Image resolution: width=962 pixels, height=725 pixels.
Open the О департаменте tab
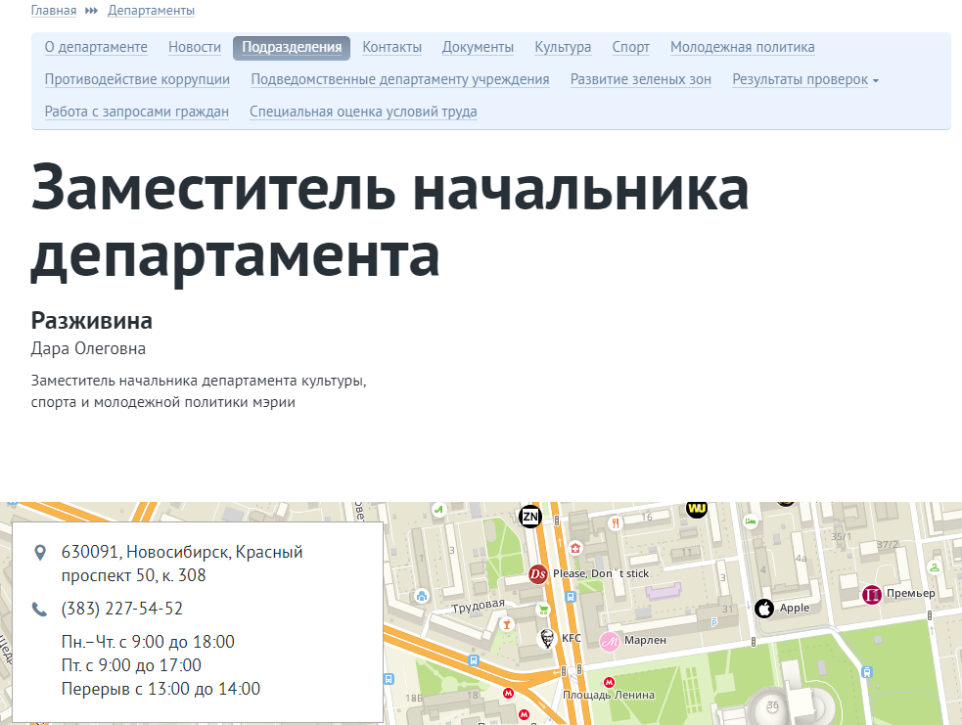pos(96,47)
